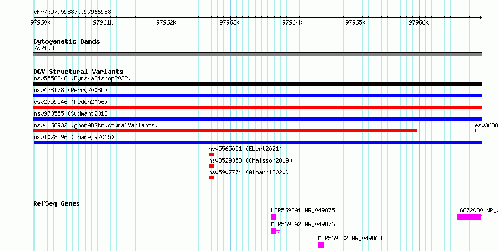The width and height of the screenshot is (498, 251).
Task: Open the nsv3529358 (Chaisson2019) label
Action: 250,160
